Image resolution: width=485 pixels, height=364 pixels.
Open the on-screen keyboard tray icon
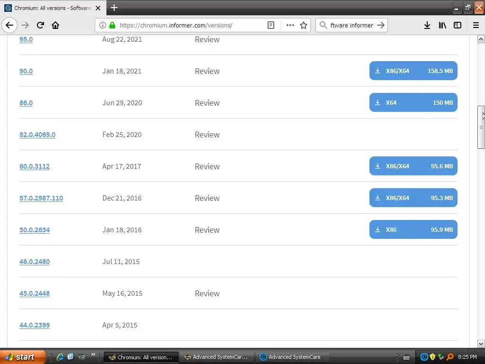(406, 357)
